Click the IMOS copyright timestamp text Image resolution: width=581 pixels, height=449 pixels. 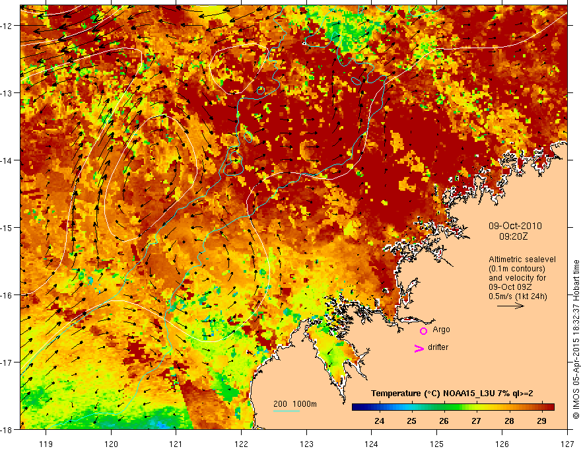pos(576,339)
